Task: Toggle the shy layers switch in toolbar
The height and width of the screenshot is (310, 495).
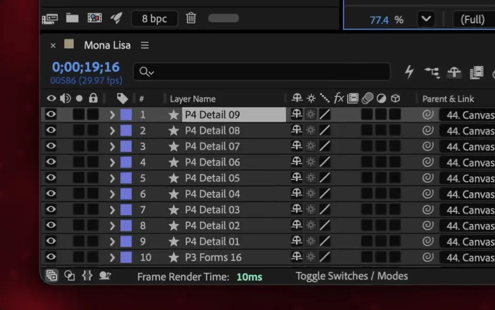Action: point(454,72)
